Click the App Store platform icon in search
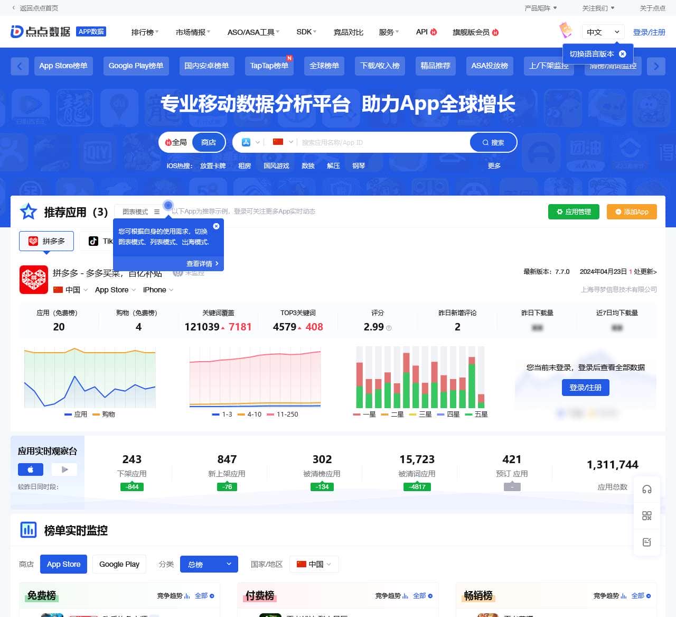The width and height of the screenshot is (676, 617). [x=246, y=142]
